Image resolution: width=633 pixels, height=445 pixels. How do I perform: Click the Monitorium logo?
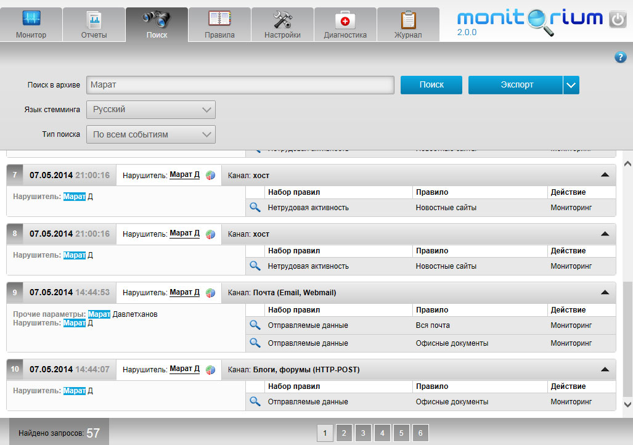530,22
